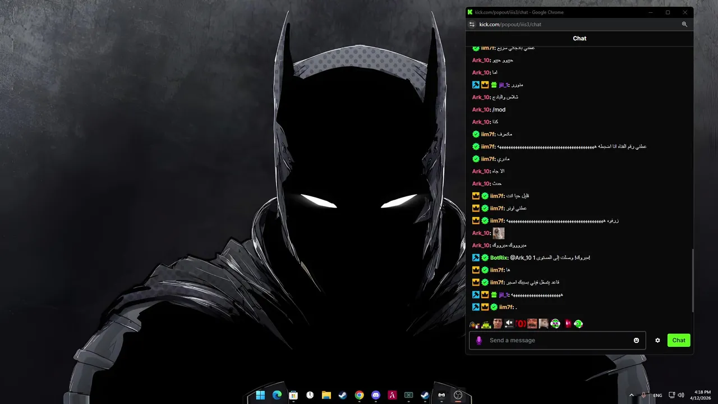This screenshot has height=404, width=718.
Task: Click the chat window vertical scrollbar
Action: pos(692,281)
